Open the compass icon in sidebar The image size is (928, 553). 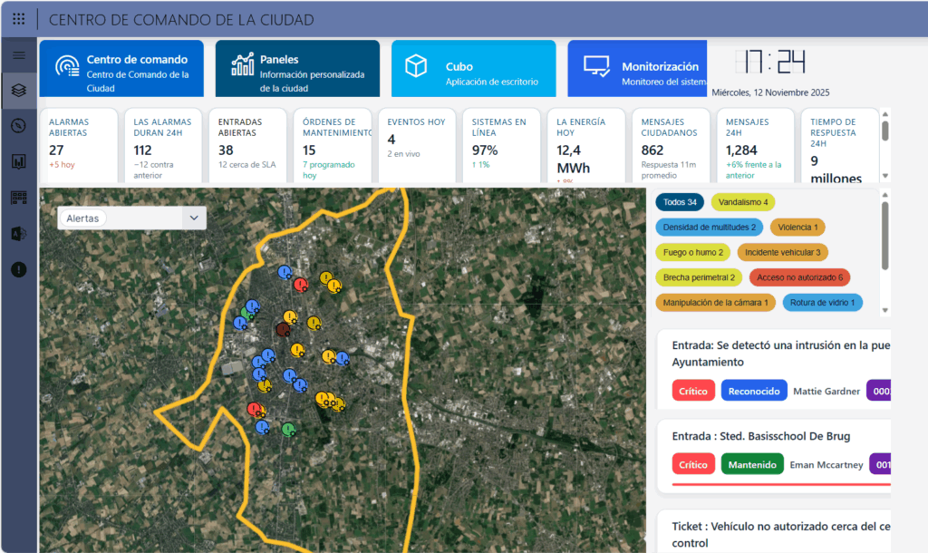click(x=19, y=125)
